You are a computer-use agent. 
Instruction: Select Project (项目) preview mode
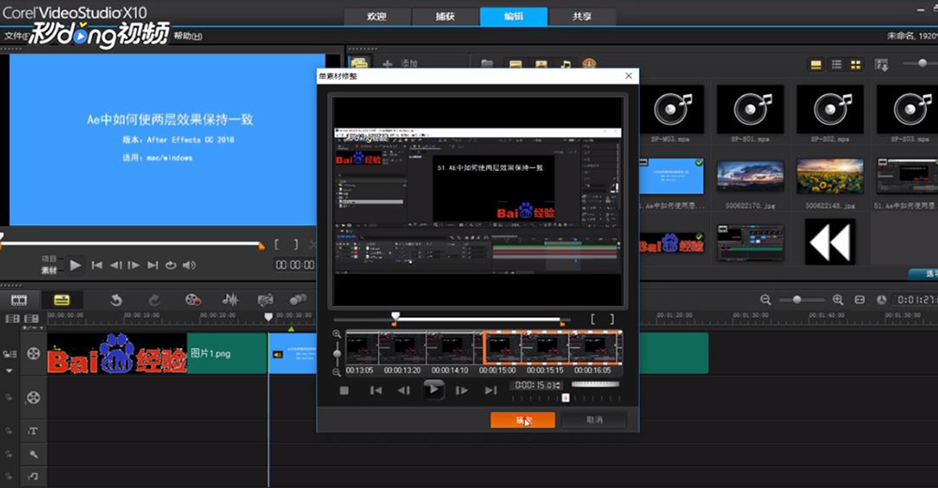[49, 259]
